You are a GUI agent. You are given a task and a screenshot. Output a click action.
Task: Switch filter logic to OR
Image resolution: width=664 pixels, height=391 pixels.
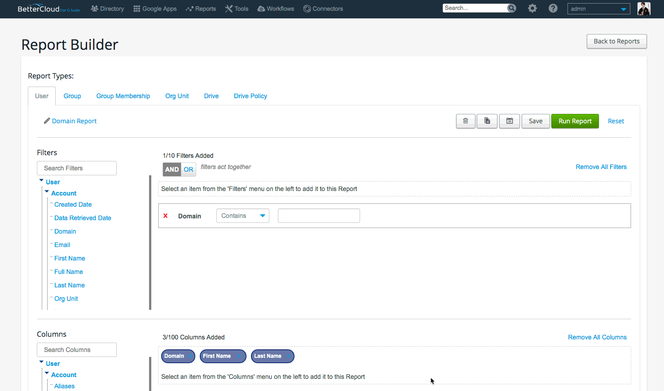[x=189, y=169]
